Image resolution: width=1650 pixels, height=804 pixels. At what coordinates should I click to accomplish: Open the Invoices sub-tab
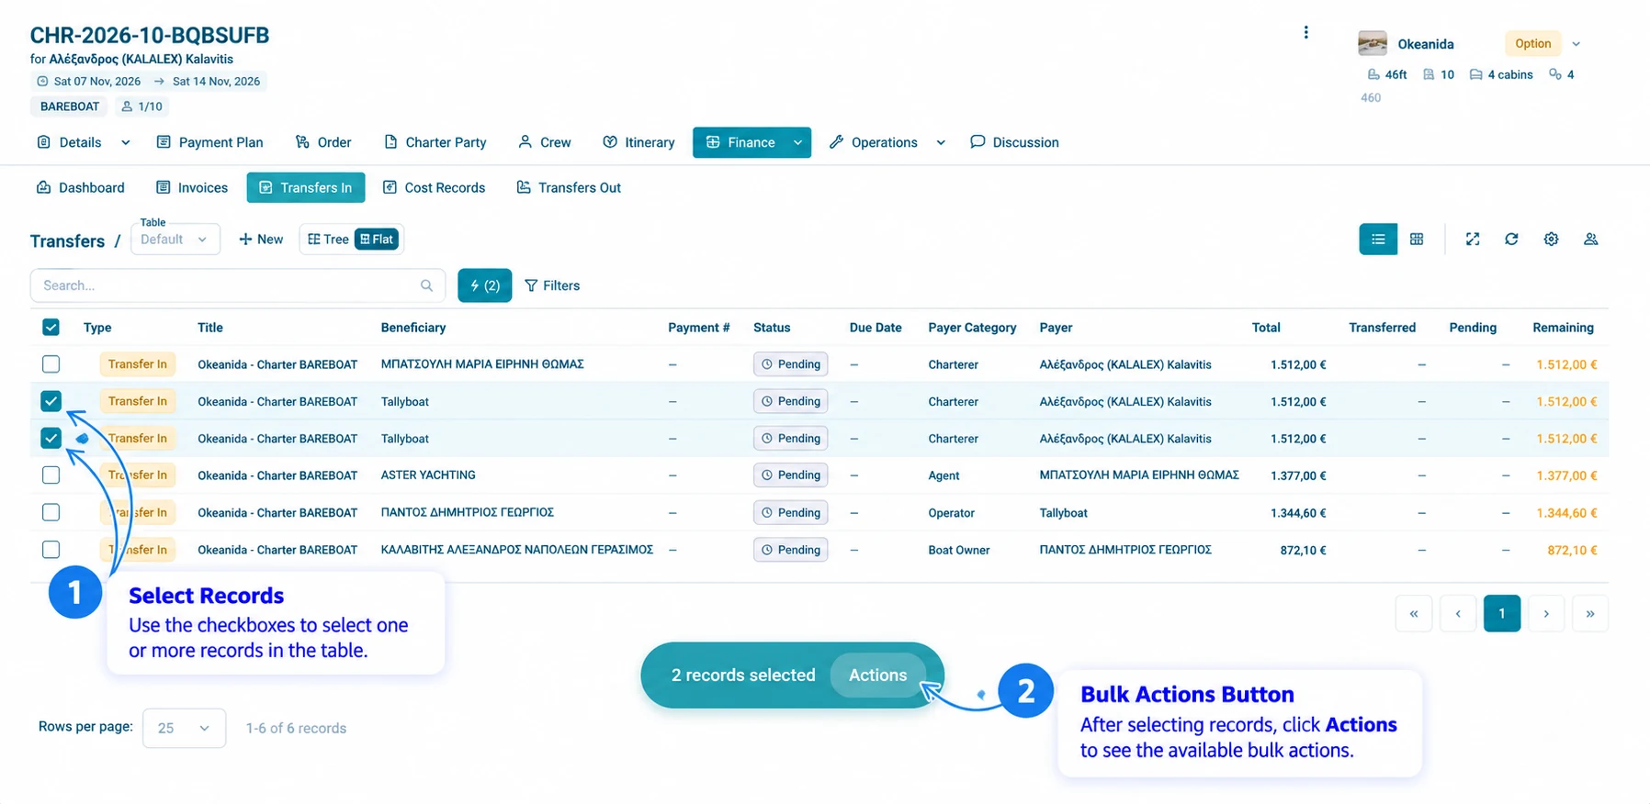[192, 187]
